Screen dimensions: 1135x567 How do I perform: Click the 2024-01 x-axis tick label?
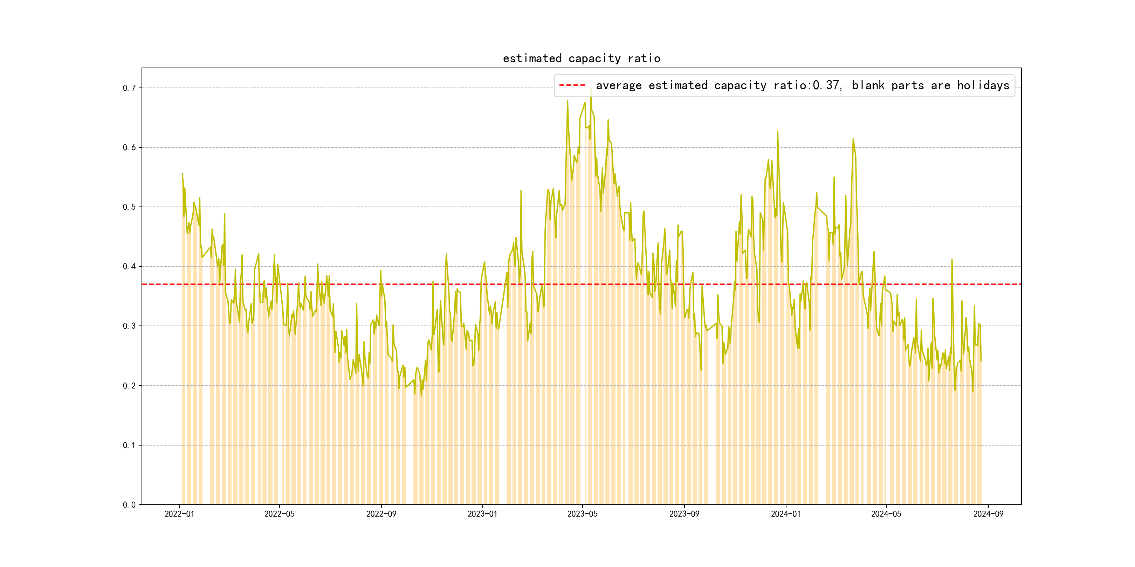[x=786, y=514]
